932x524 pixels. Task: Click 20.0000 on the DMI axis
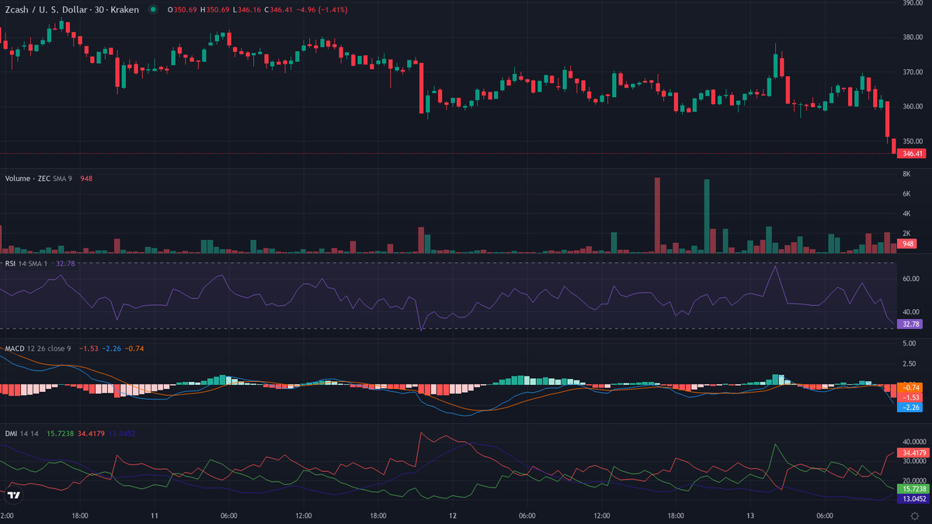(913, 481)
